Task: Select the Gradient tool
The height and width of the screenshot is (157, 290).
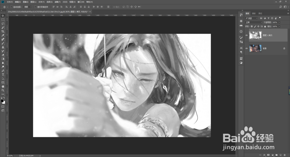Action: (x=3, y=59)
